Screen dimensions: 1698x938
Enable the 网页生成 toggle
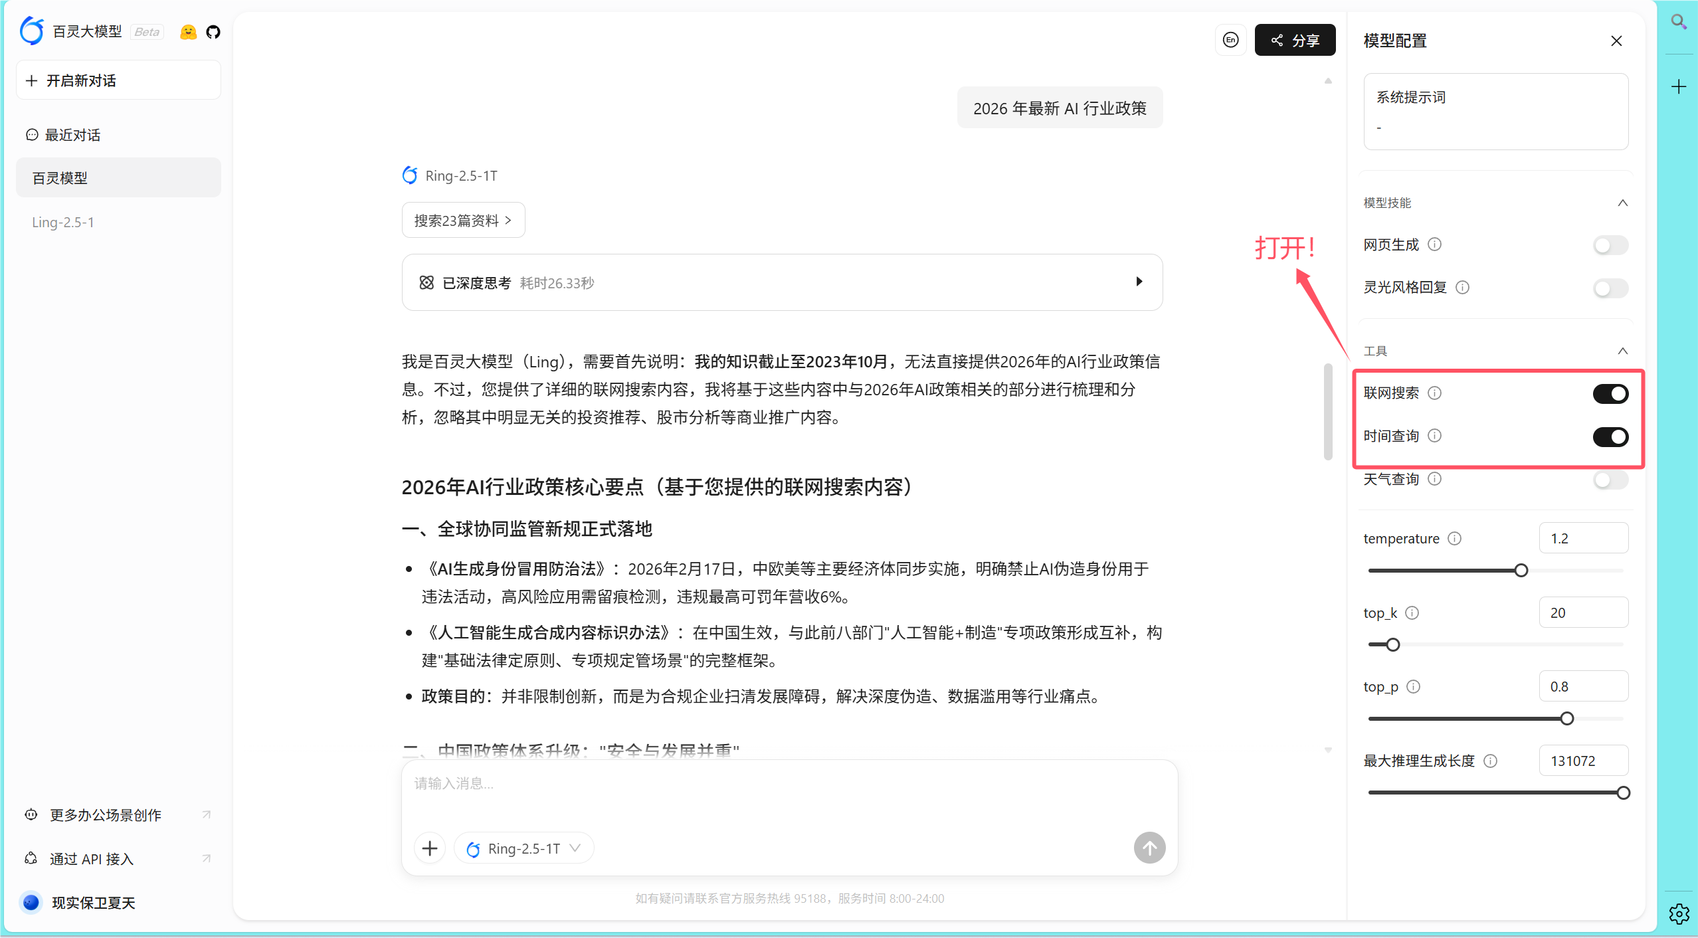pyautogui.click(x=1610, y=245)
